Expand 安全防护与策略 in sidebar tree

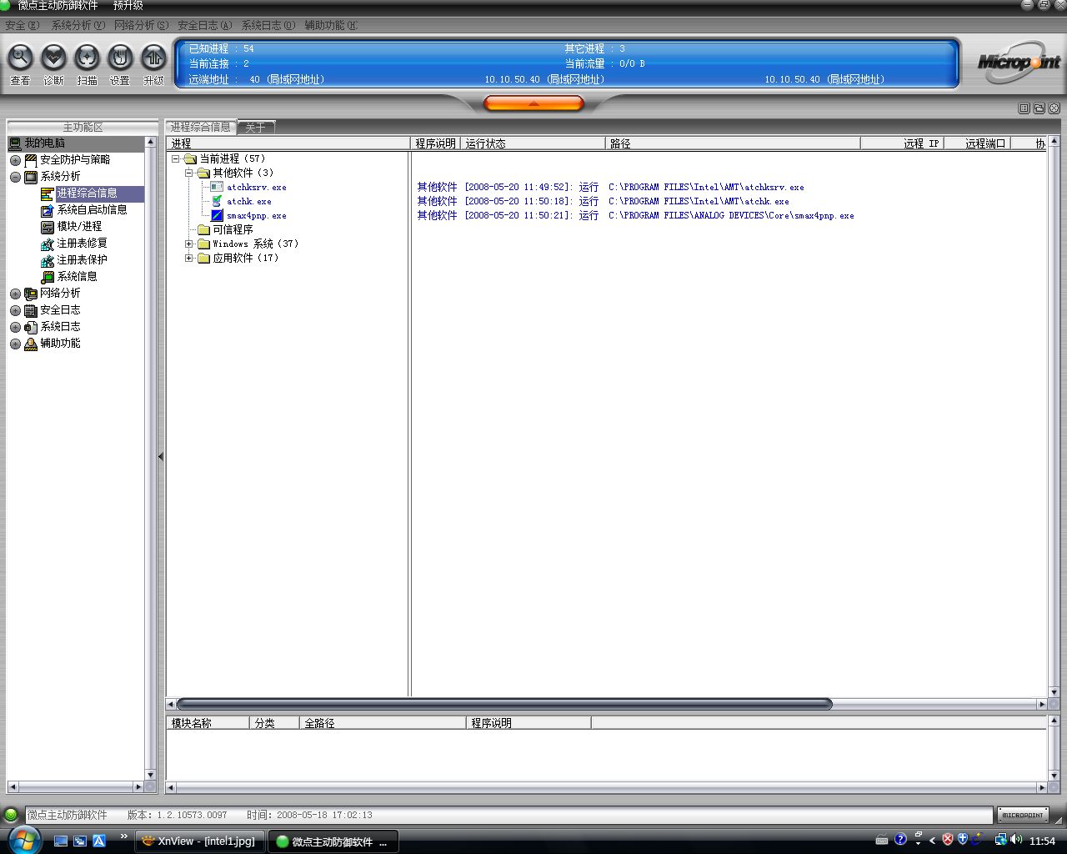[x=15, y=160]
